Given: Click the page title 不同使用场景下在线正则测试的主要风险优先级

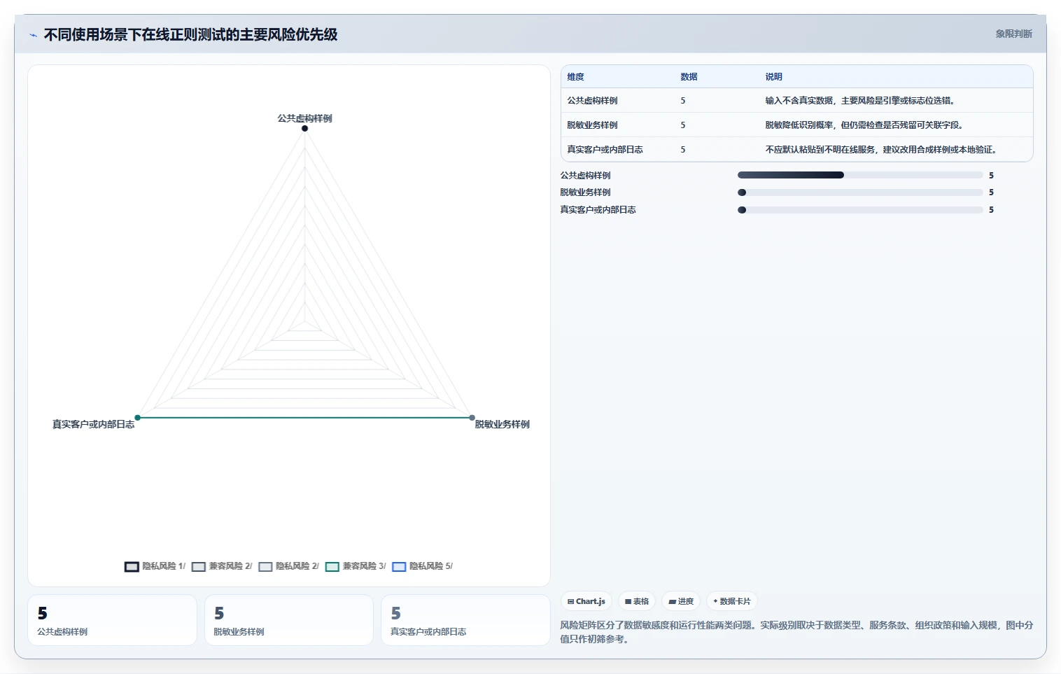Looking at the screenshot, I should point(190,35).
